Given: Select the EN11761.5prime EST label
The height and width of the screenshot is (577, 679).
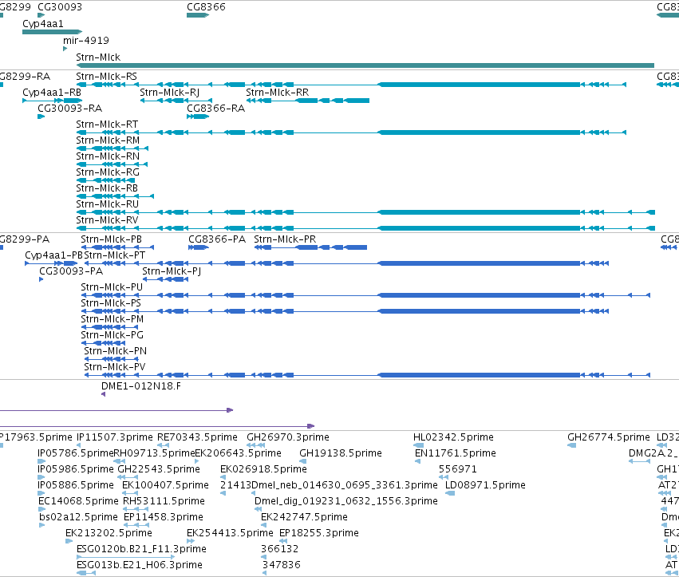Looking at the screenshot, I should tap(456, 453).
